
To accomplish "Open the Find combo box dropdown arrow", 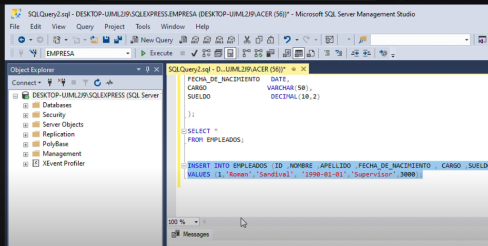I will coord(467,40).
